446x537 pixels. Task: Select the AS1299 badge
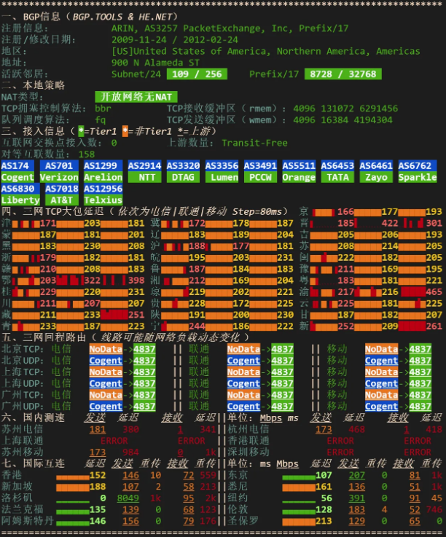point(103,165)
